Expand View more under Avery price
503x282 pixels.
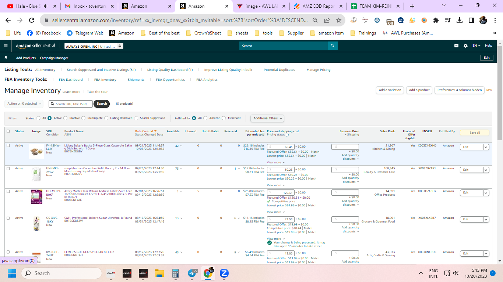pyautogui.click(x=276, y=212)
